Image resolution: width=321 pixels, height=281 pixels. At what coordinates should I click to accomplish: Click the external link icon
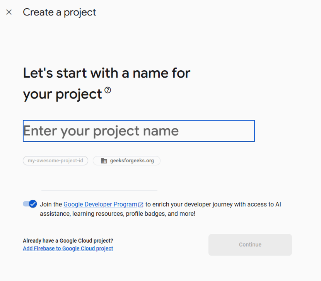pos(141,205)
